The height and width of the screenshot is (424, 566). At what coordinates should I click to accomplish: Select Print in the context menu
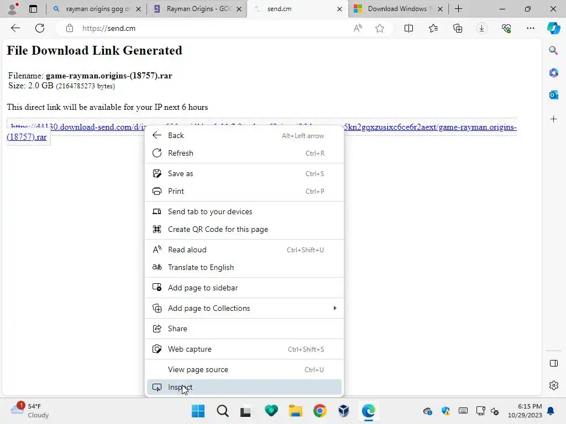point(244,192)
